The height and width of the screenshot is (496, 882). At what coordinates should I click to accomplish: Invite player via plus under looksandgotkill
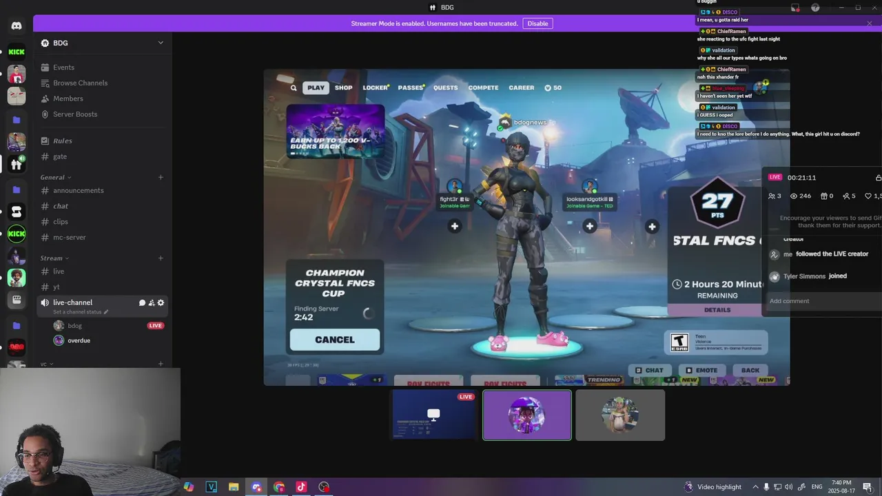coord(590,226)
